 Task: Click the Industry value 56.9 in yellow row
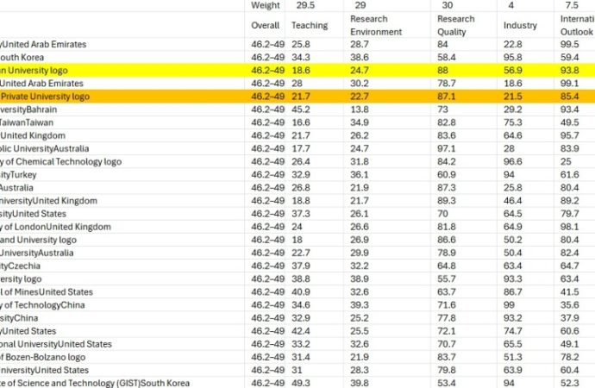pos(513,70)
